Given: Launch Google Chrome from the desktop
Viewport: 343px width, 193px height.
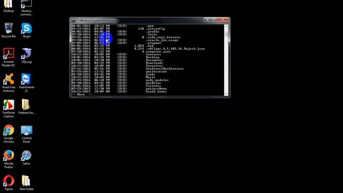Looking at the screenshot, I should pyautogui.click(x=9, y=133).
